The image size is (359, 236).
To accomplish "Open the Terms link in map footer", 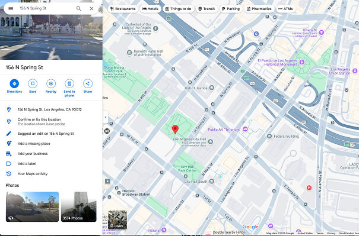I will coord(320,233).
